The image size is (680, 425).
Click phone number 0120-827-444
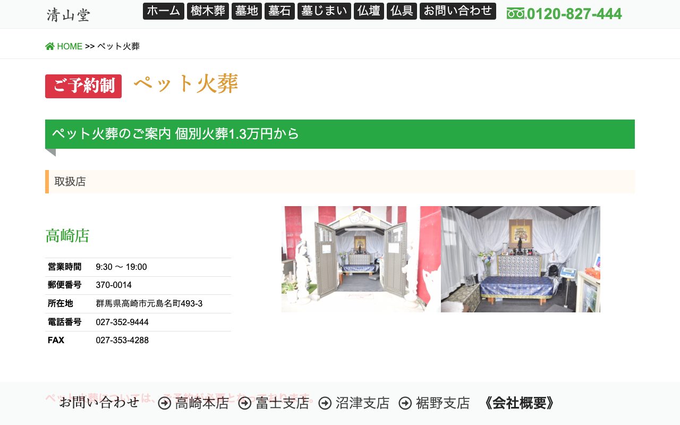(x=574, y=14)
